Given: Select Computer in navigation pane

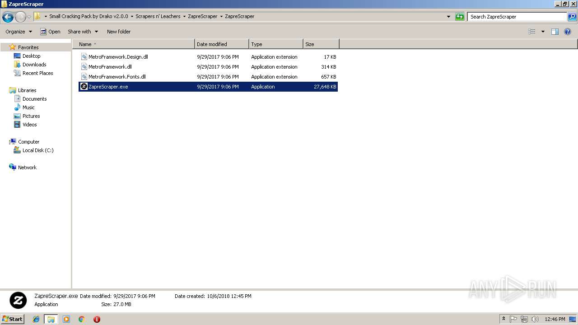Looking at the screenshot, I should (28, 142).
